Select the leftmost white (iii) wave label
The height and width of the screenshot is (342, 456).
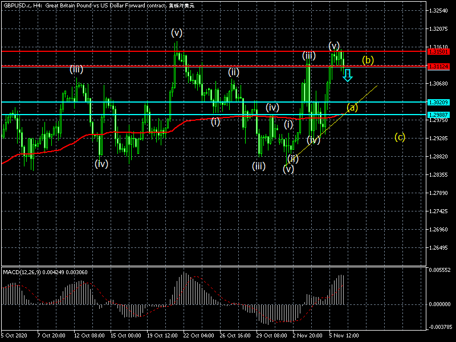76,70
